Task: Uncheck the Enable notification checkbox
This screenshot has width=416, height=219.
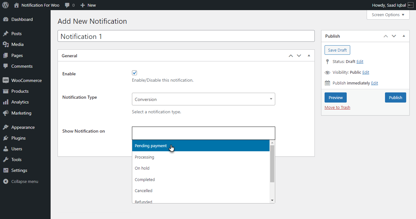Action: (134, 73)
